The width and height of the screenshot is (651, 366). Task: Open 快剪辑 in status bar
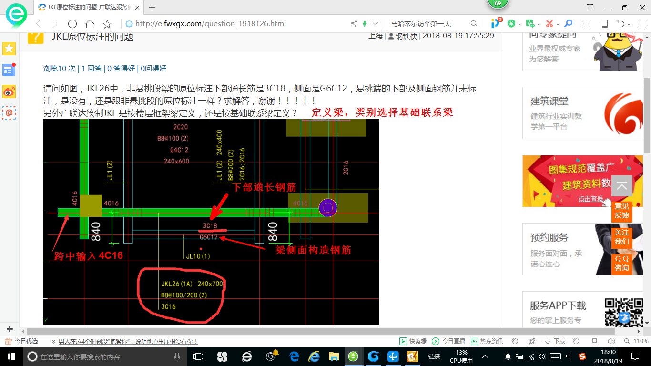[413, 341]
